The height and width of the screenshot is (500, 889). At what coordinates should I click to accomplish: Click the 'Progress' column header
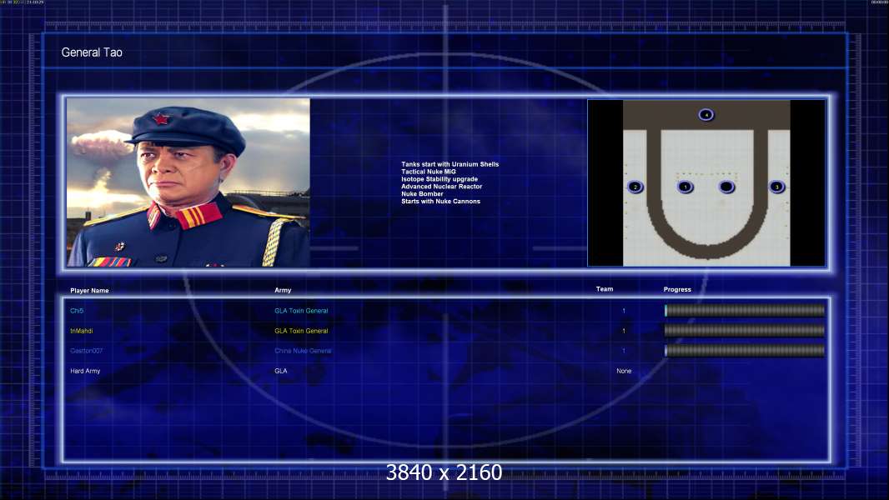pos(677,289)
